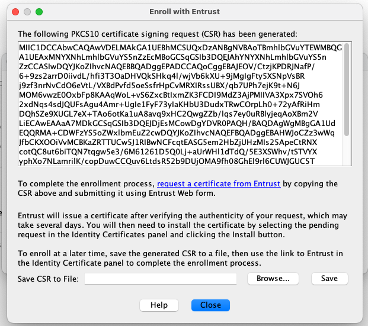Click the 'Enroll with Entrust' title bar
Image resolution: width=368 pixels, height=326 pixels.
click(x=184, y=11)
